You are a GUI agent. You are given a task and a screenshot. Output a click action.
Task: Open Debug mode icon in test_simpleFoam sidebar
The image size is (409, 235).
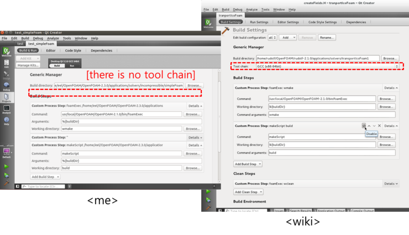point(6,87)
